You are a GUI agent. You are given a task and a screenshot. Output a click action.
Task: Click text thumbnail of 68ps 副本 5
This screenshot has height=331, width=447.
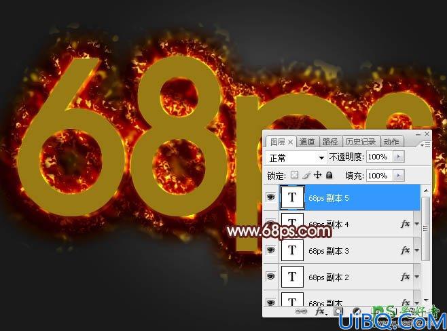292,197
